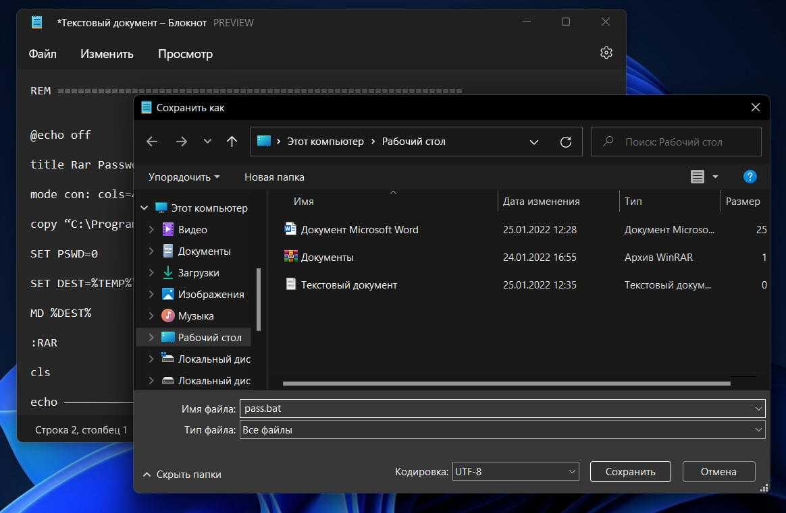786x513 pixels.
Task: Open the Изменить menu in Notepad
Action: coord(107,53)
